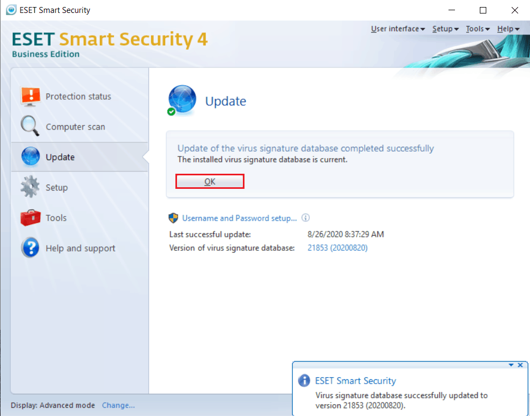
Task: Click the large Update globe header icon
Action: 182,100
